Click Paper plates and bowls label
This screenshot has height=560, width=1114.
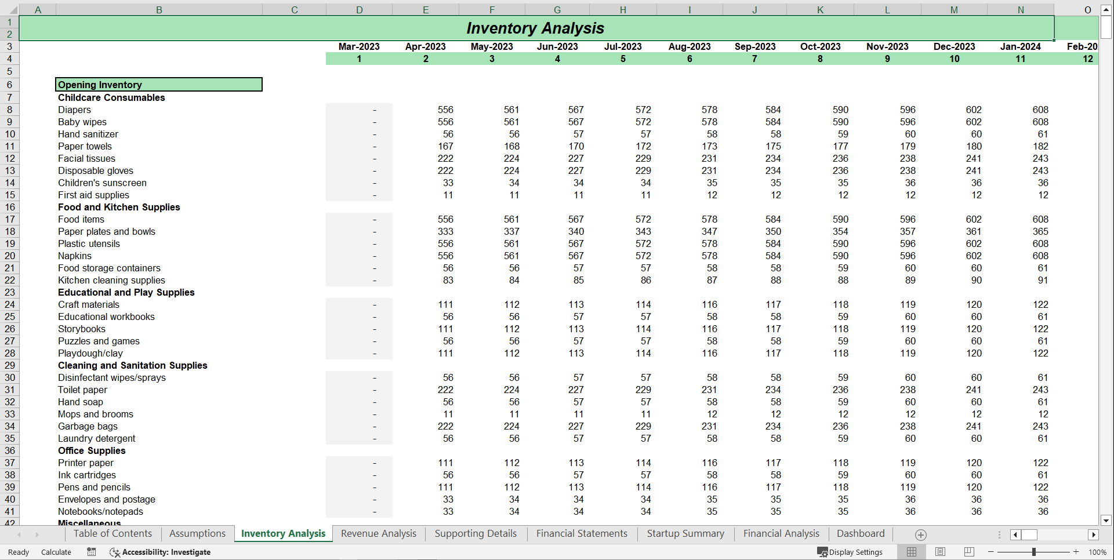point(107,231)
